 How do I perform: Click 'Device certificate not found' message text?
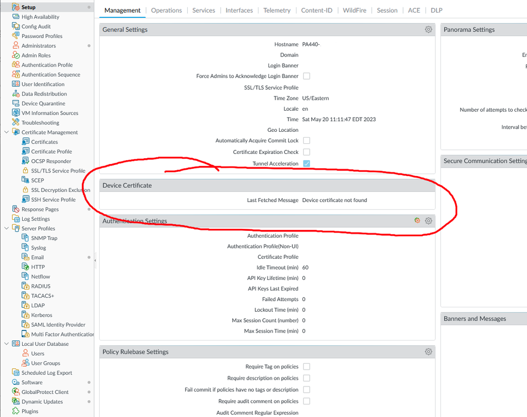334,200
